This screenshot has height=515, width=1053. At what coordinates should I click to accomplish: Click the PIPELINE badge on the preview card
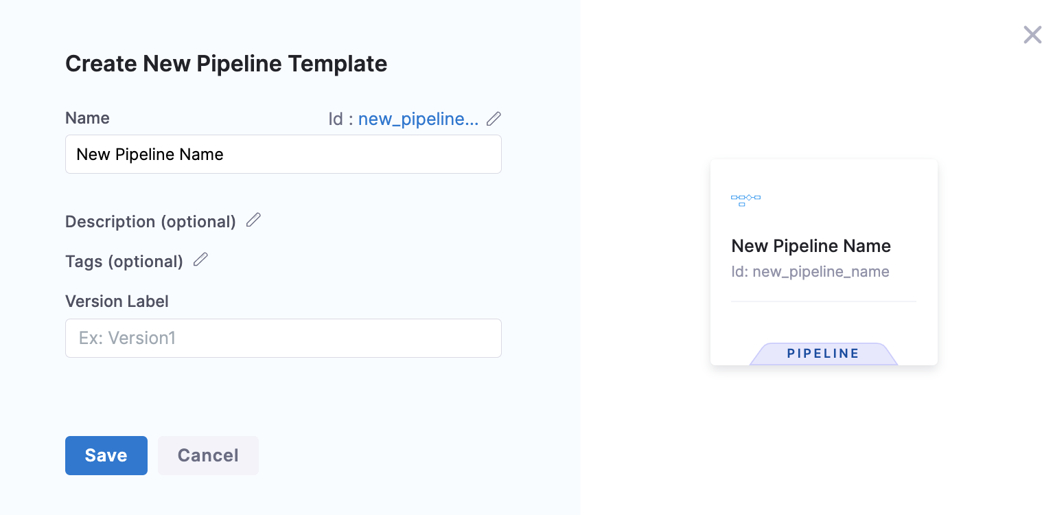coord(823,354)
